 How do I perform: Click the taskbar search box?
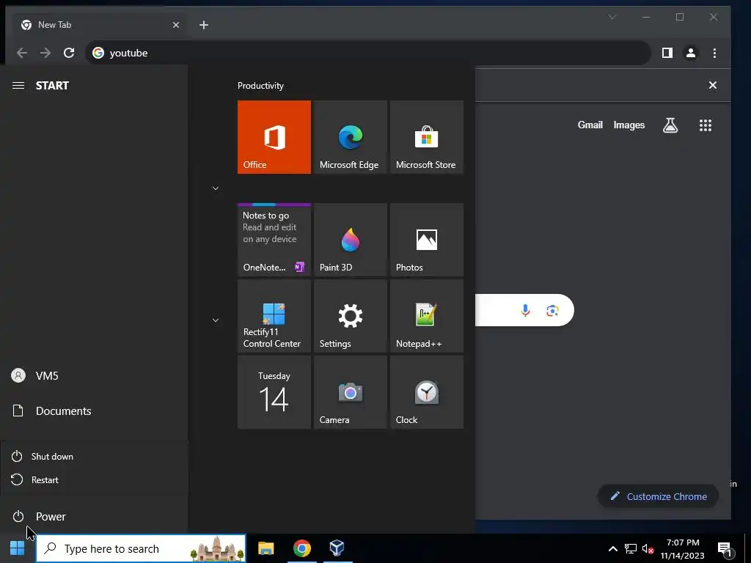tap(141, 548)
